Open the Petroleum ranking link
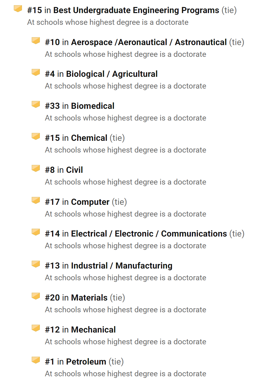 coord(86,362)
